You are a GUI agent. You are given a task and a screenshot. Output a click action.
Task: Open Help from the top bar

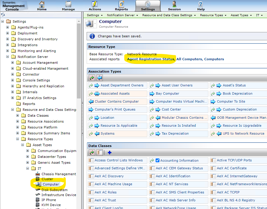pyautogui.click(x=201, y=6)
